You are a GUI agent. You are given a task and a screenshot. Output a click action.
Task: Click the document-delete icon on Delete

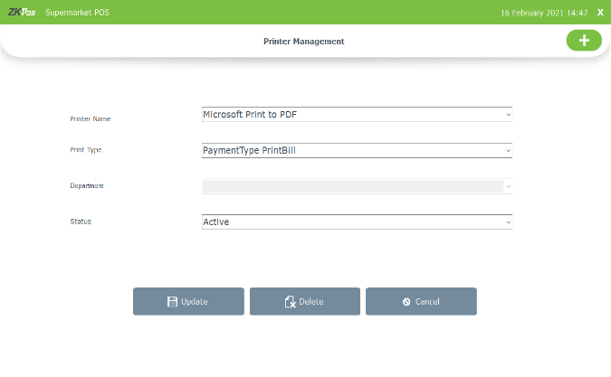tap(290, 302)
